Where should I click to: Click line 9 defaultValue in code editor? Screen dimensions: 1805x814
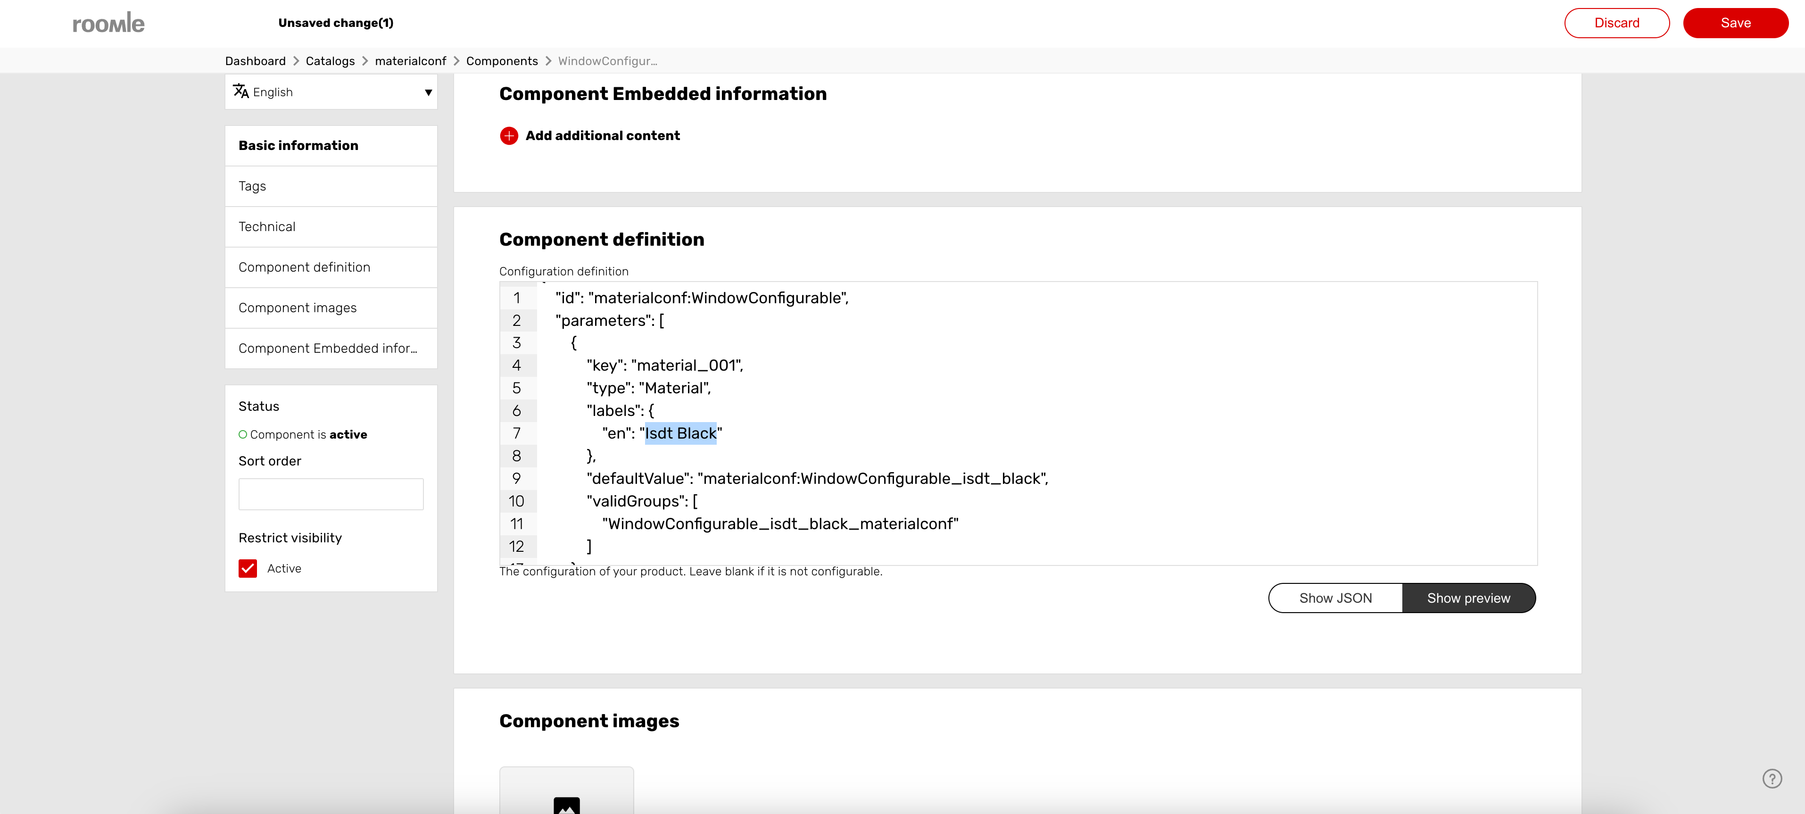click(816, 479)
